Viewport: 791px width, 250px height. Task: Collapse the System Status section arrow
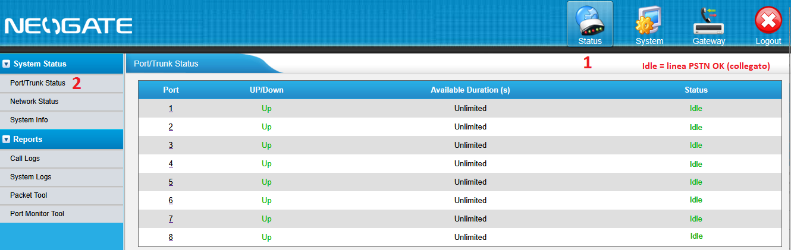7,64
